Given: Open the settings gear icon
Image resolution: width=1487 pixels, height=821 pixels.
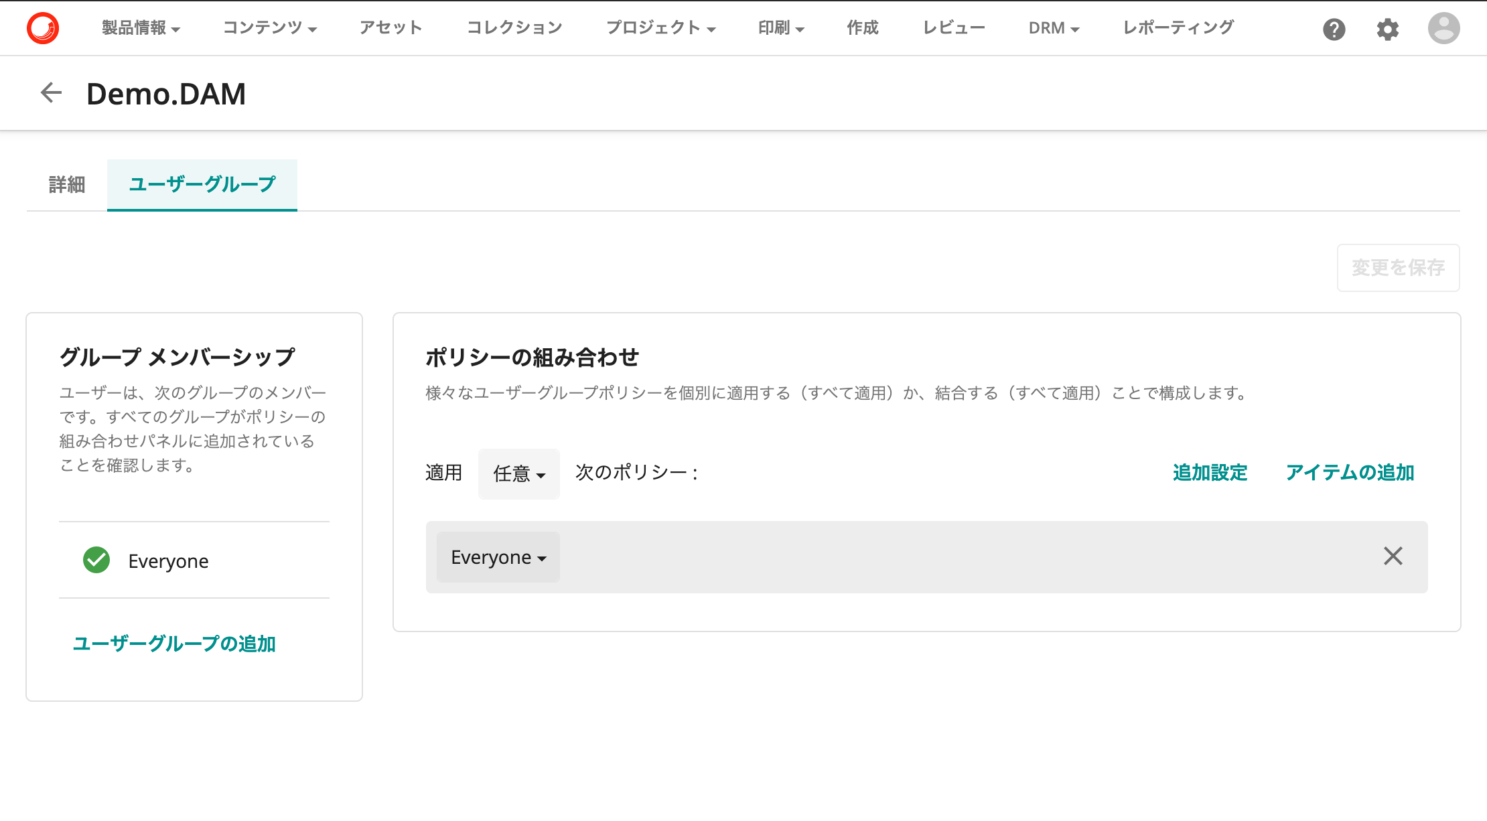Looking at the screenshot, I should pos(1387,29).
